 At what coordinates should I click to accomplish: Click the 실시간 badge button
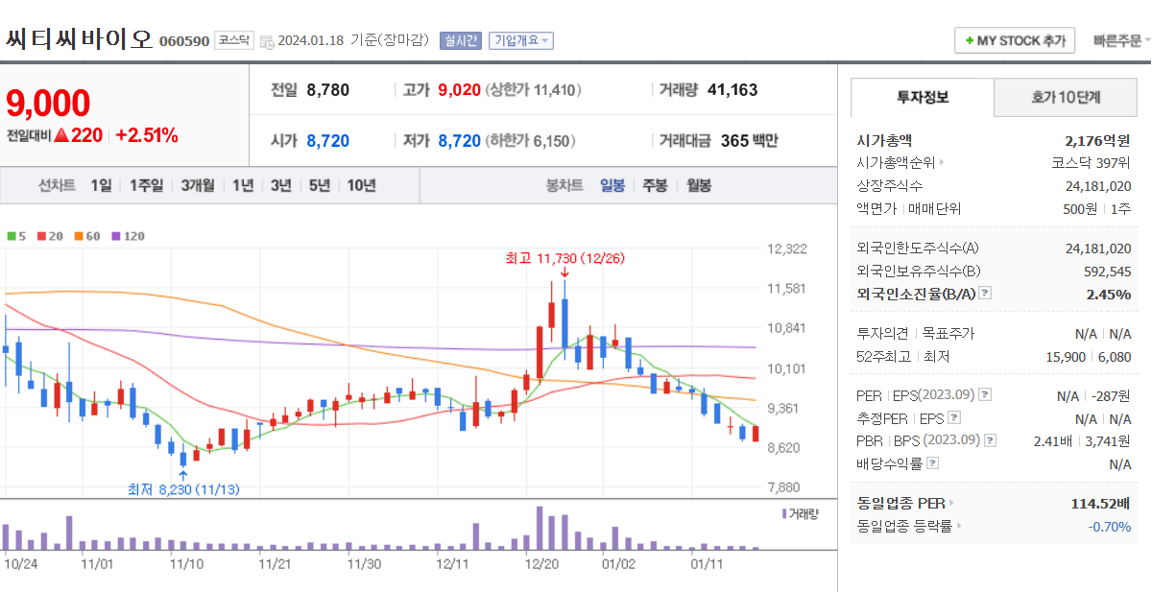[x=460, y=40]
